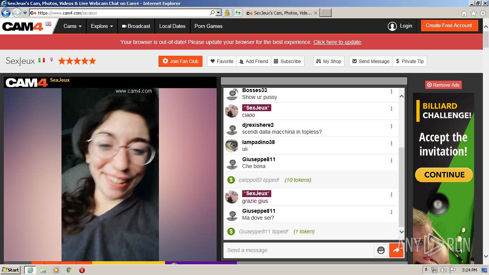Click the CAM4 logo in navbar
489x275 pixels.
(x=23, y=26)
